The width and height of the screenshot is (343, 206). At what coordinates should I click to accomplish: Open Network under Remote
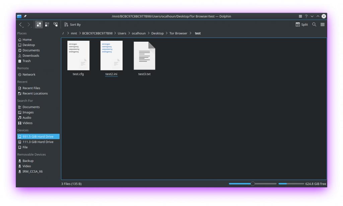click(29, 75)
